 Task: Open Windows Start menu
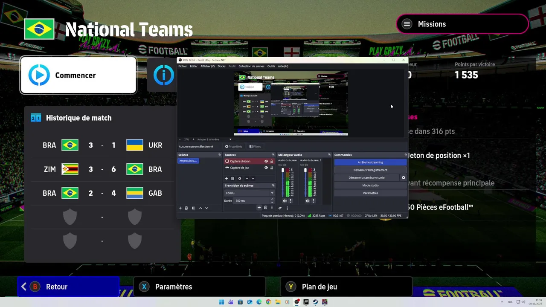click(221, 302)
